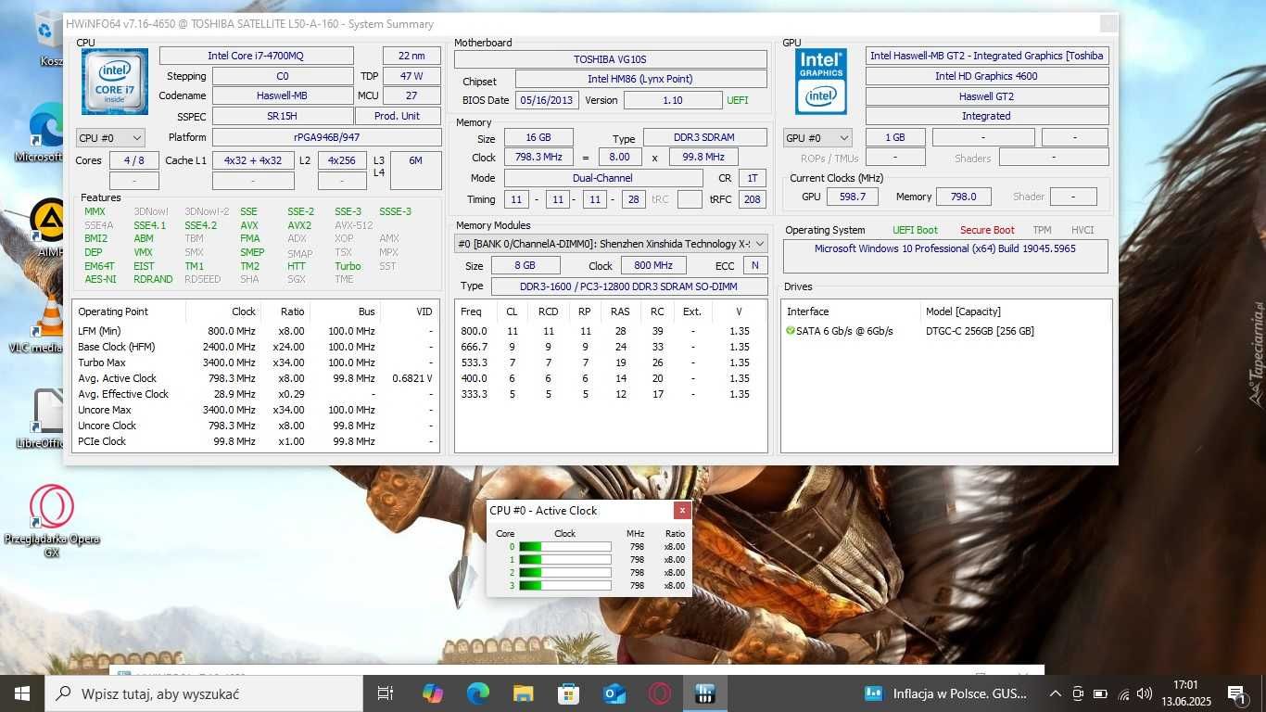Select the PCIe Clock row
This screenshot has width=1266, height=712.
pos(256,441)
